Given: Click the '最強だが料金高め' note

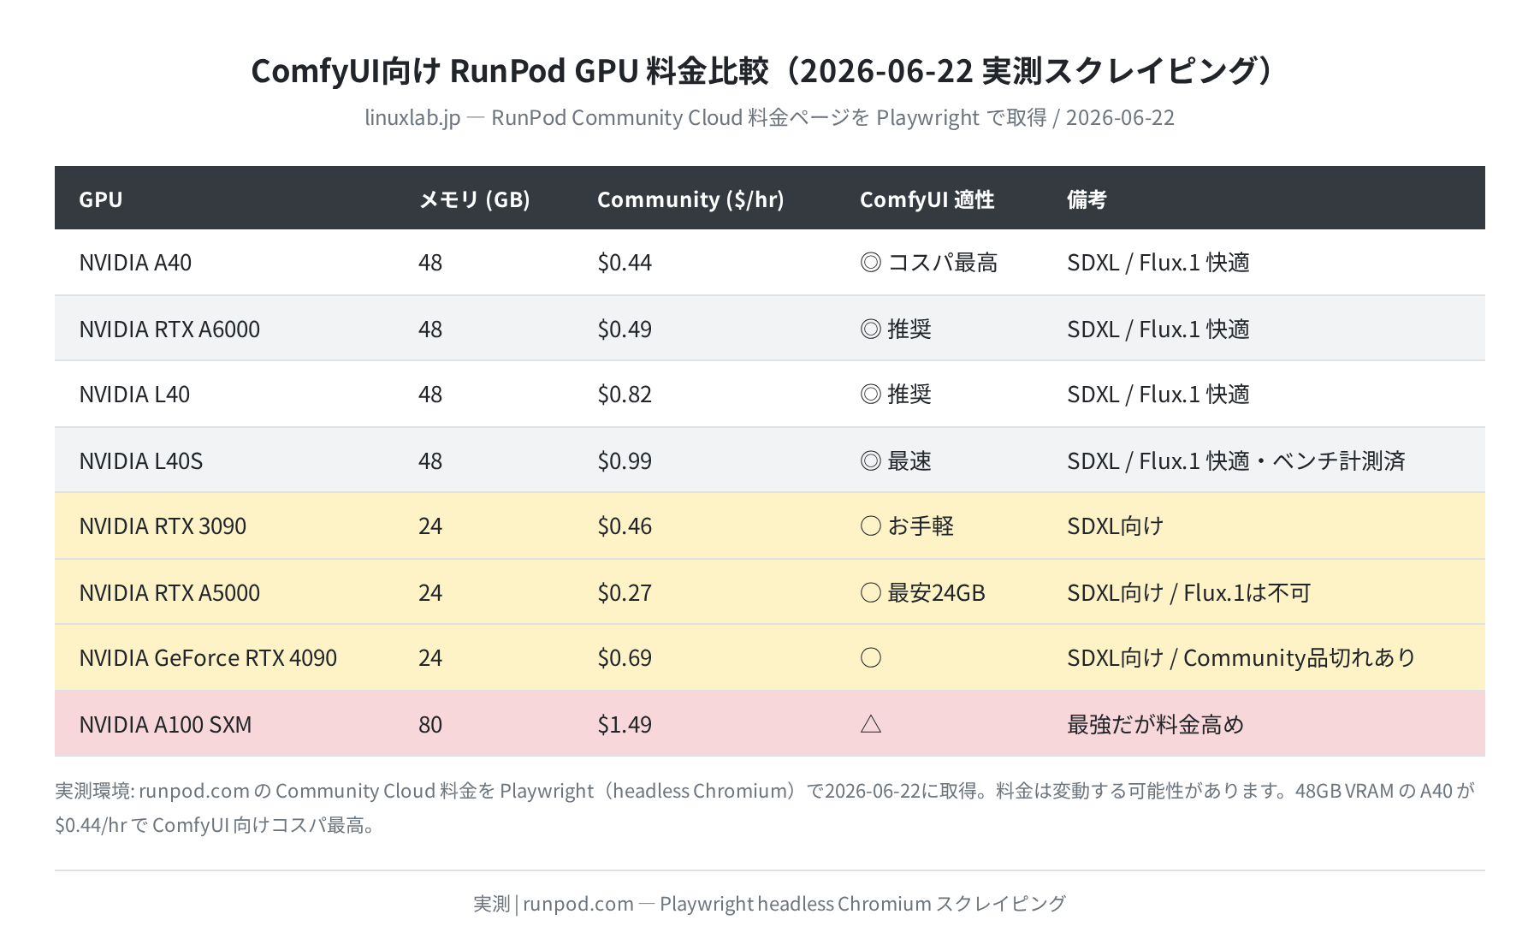Looking at the screenshot, I should click(x=1155, y=724).
